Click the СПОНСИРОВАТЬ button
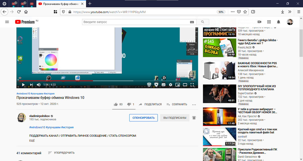 coord(143,118)
